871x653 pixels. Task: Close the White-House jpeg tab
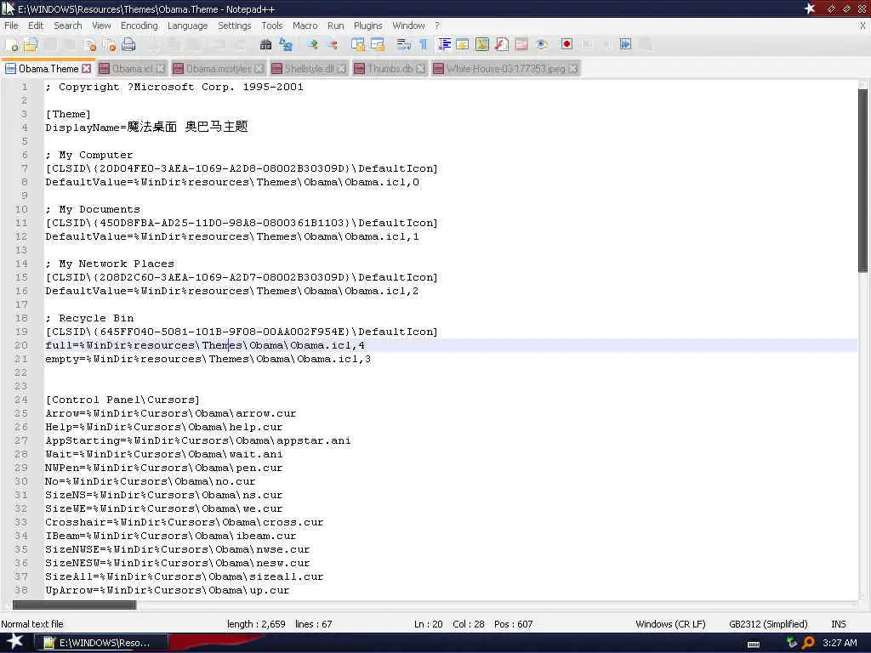(x=572, y=68)
